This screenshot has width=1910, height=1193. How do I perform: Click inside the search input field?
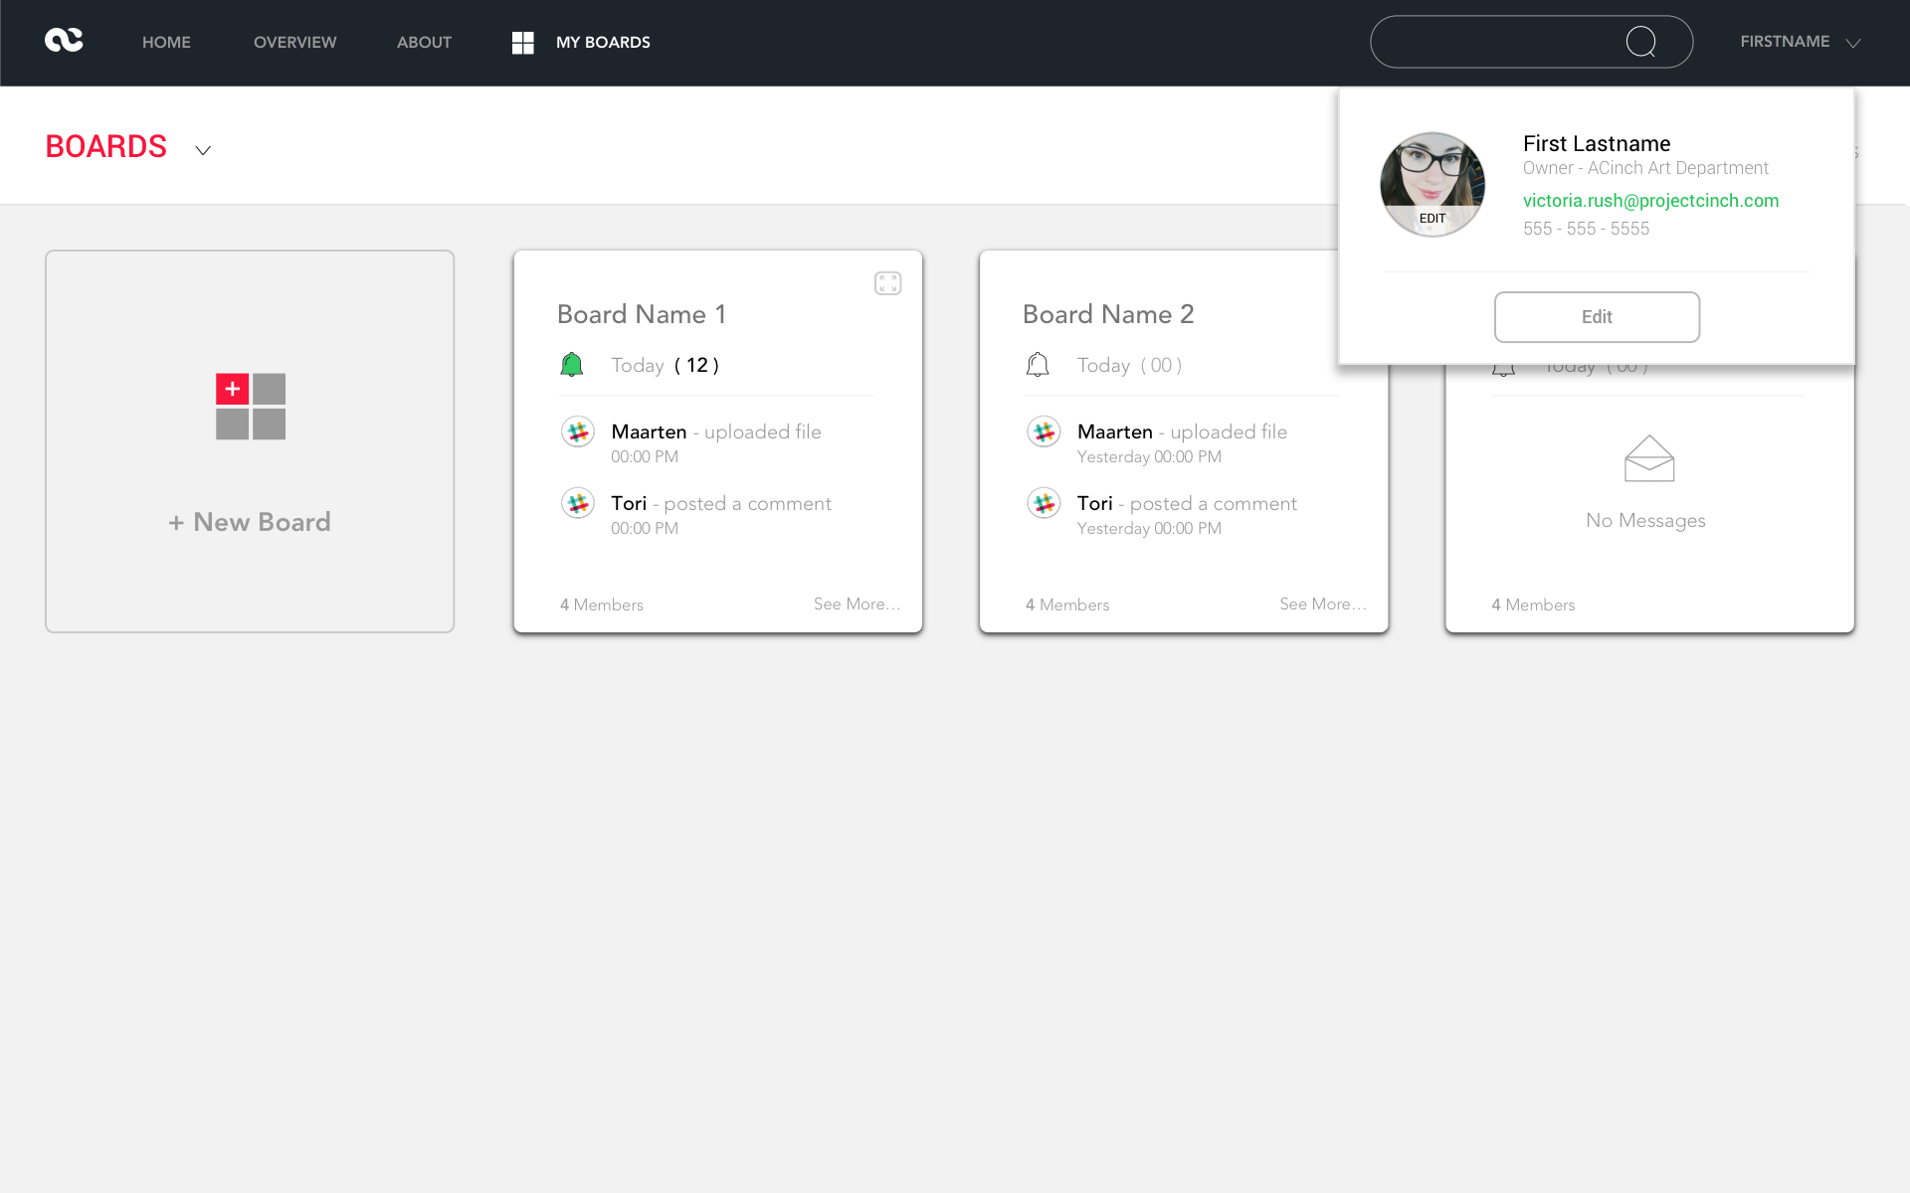click(x=1492, y=42)
